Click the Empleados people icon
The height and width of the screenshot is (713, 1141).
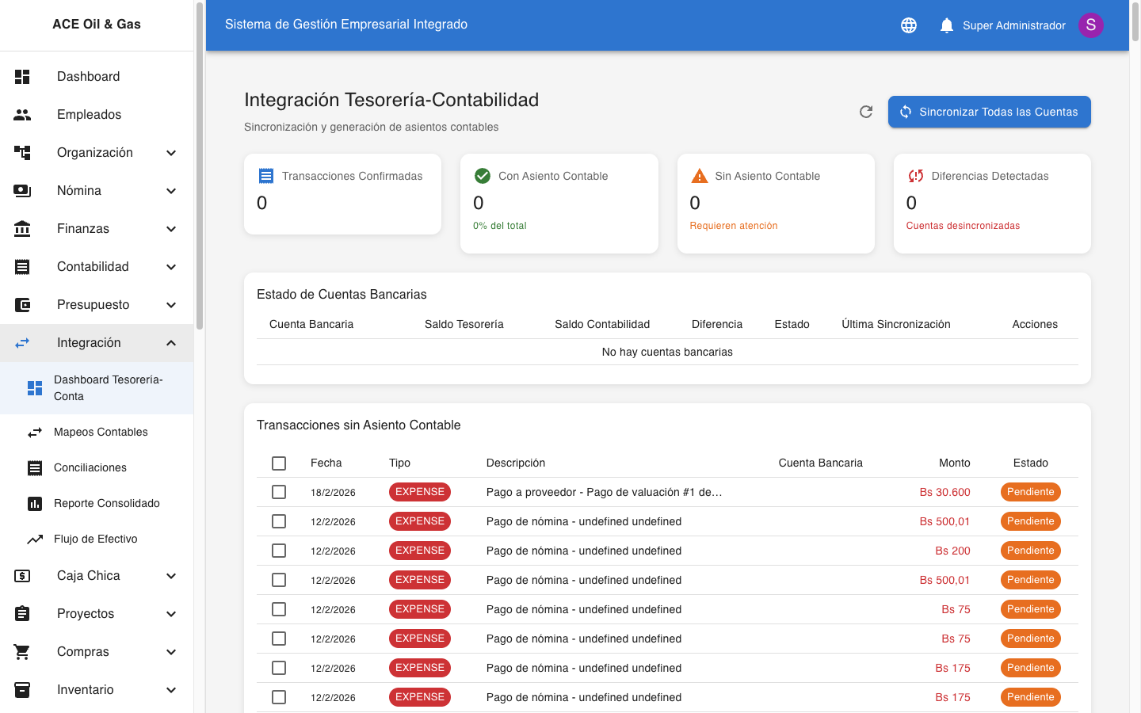pos(22,115)
